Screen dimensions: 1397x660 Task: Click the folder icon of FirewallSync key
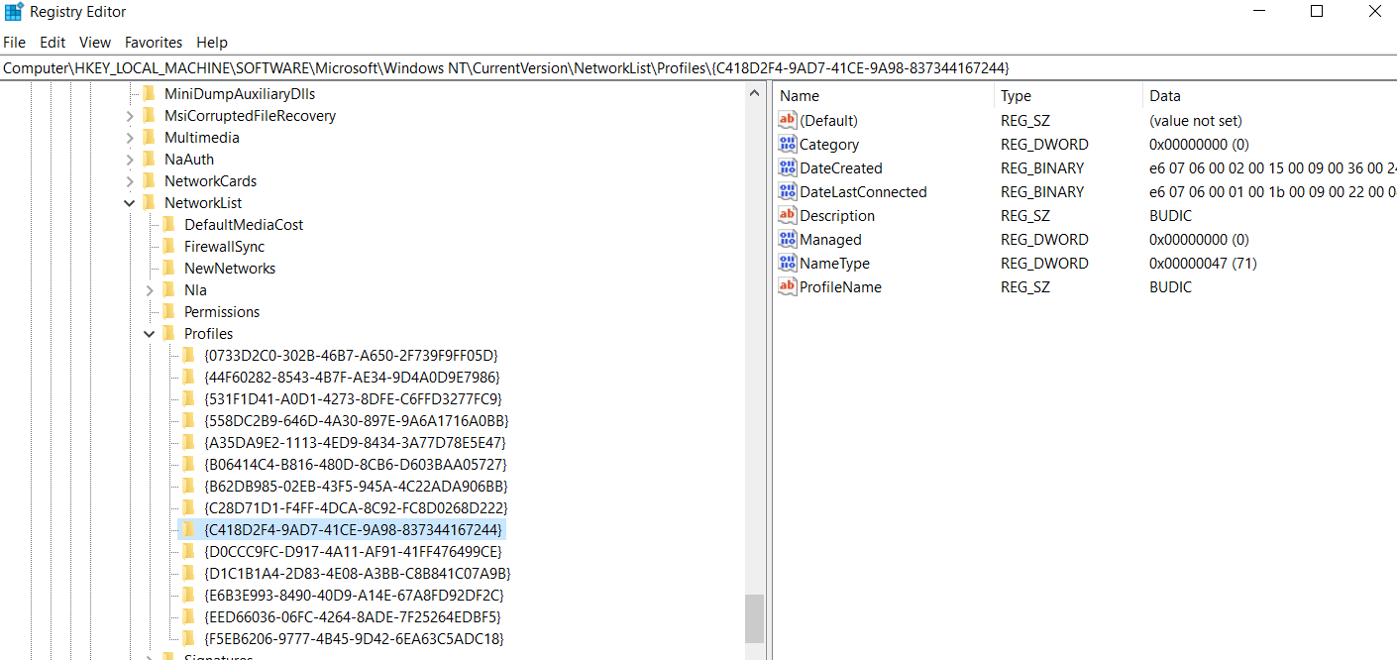tap(168, 246)
